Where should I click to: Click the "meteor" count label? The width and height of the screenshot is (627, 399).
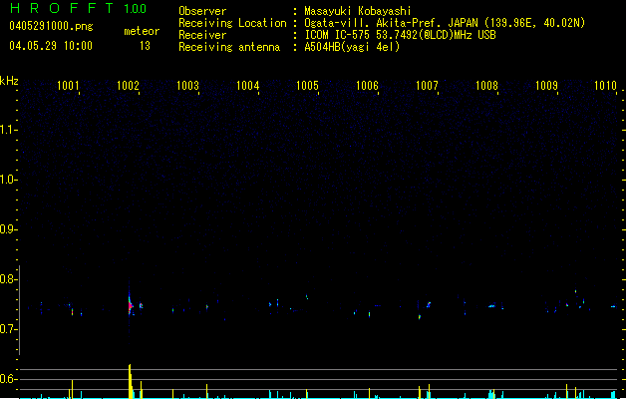click(x=142, y=31)
